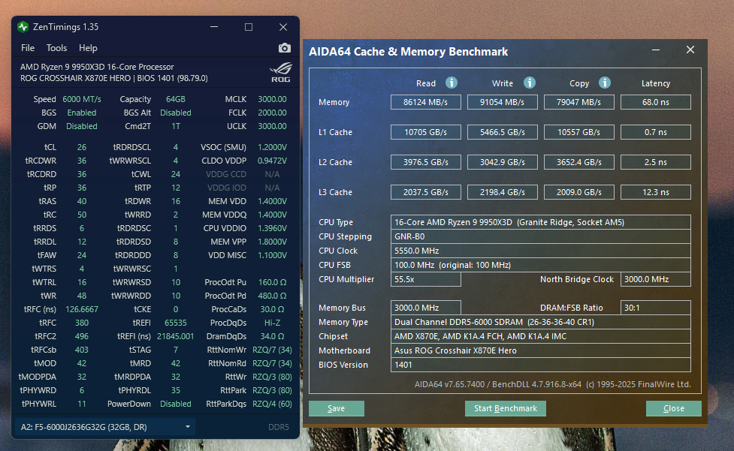Click the CPU FSB 100.0 MHz field

[x=541, y=265]
